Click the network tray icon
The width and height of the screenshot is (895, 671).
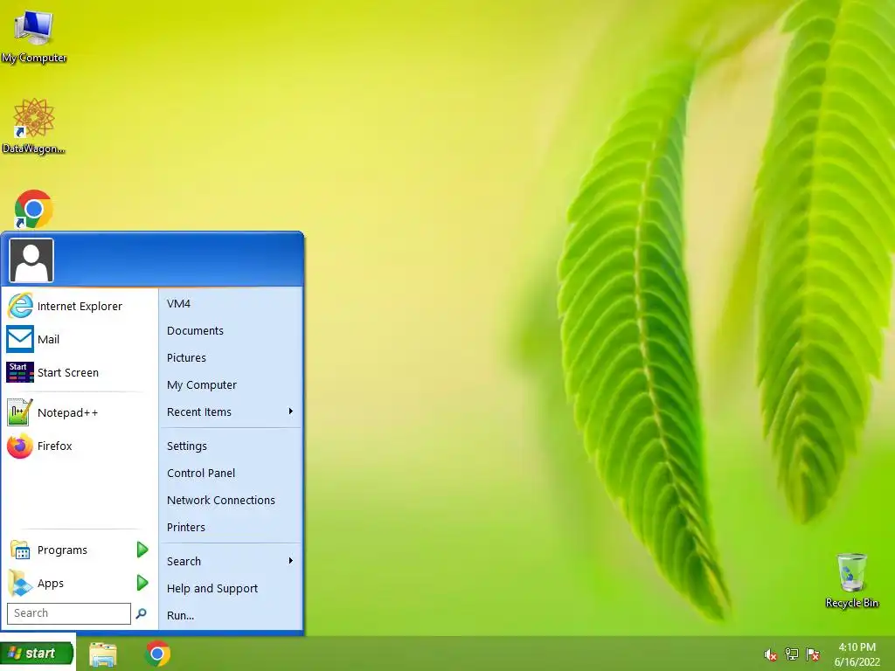[x=791, y=654]
